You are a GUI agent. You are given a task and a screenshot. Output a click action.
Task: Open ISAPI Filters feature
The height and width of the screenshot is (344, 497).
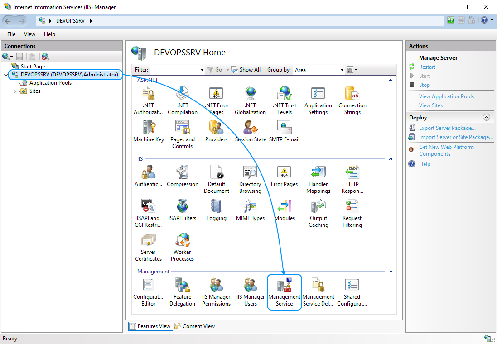tap(182, 210)
